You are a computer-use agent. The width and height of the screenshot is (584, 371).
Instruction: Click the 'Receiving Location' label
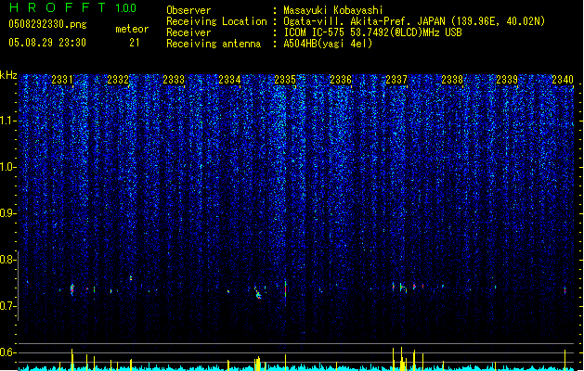point(216,21)
